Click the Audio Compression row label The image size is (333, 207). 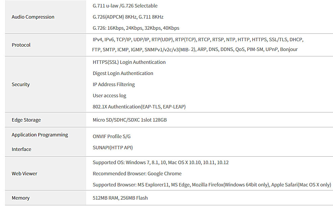pos(33,17)
